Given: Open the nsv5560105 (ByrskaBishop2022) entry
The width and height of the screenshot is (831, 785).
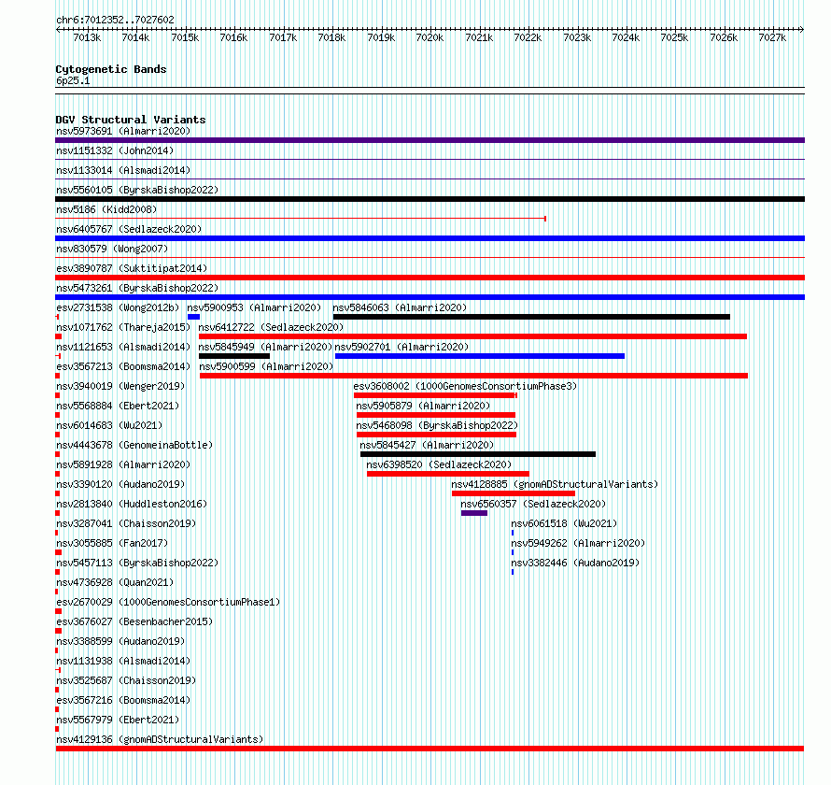Looking at the screenshot, I should pyautogui.click(x=137, y=190).
